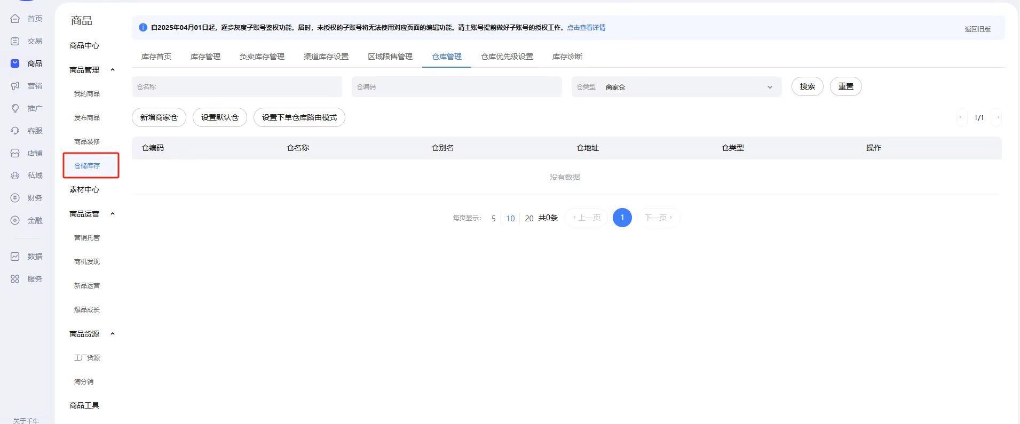Screen dimensions: 1020x424
Task: Click the 新增商家仓 button
Action: [x=159, y=117]
